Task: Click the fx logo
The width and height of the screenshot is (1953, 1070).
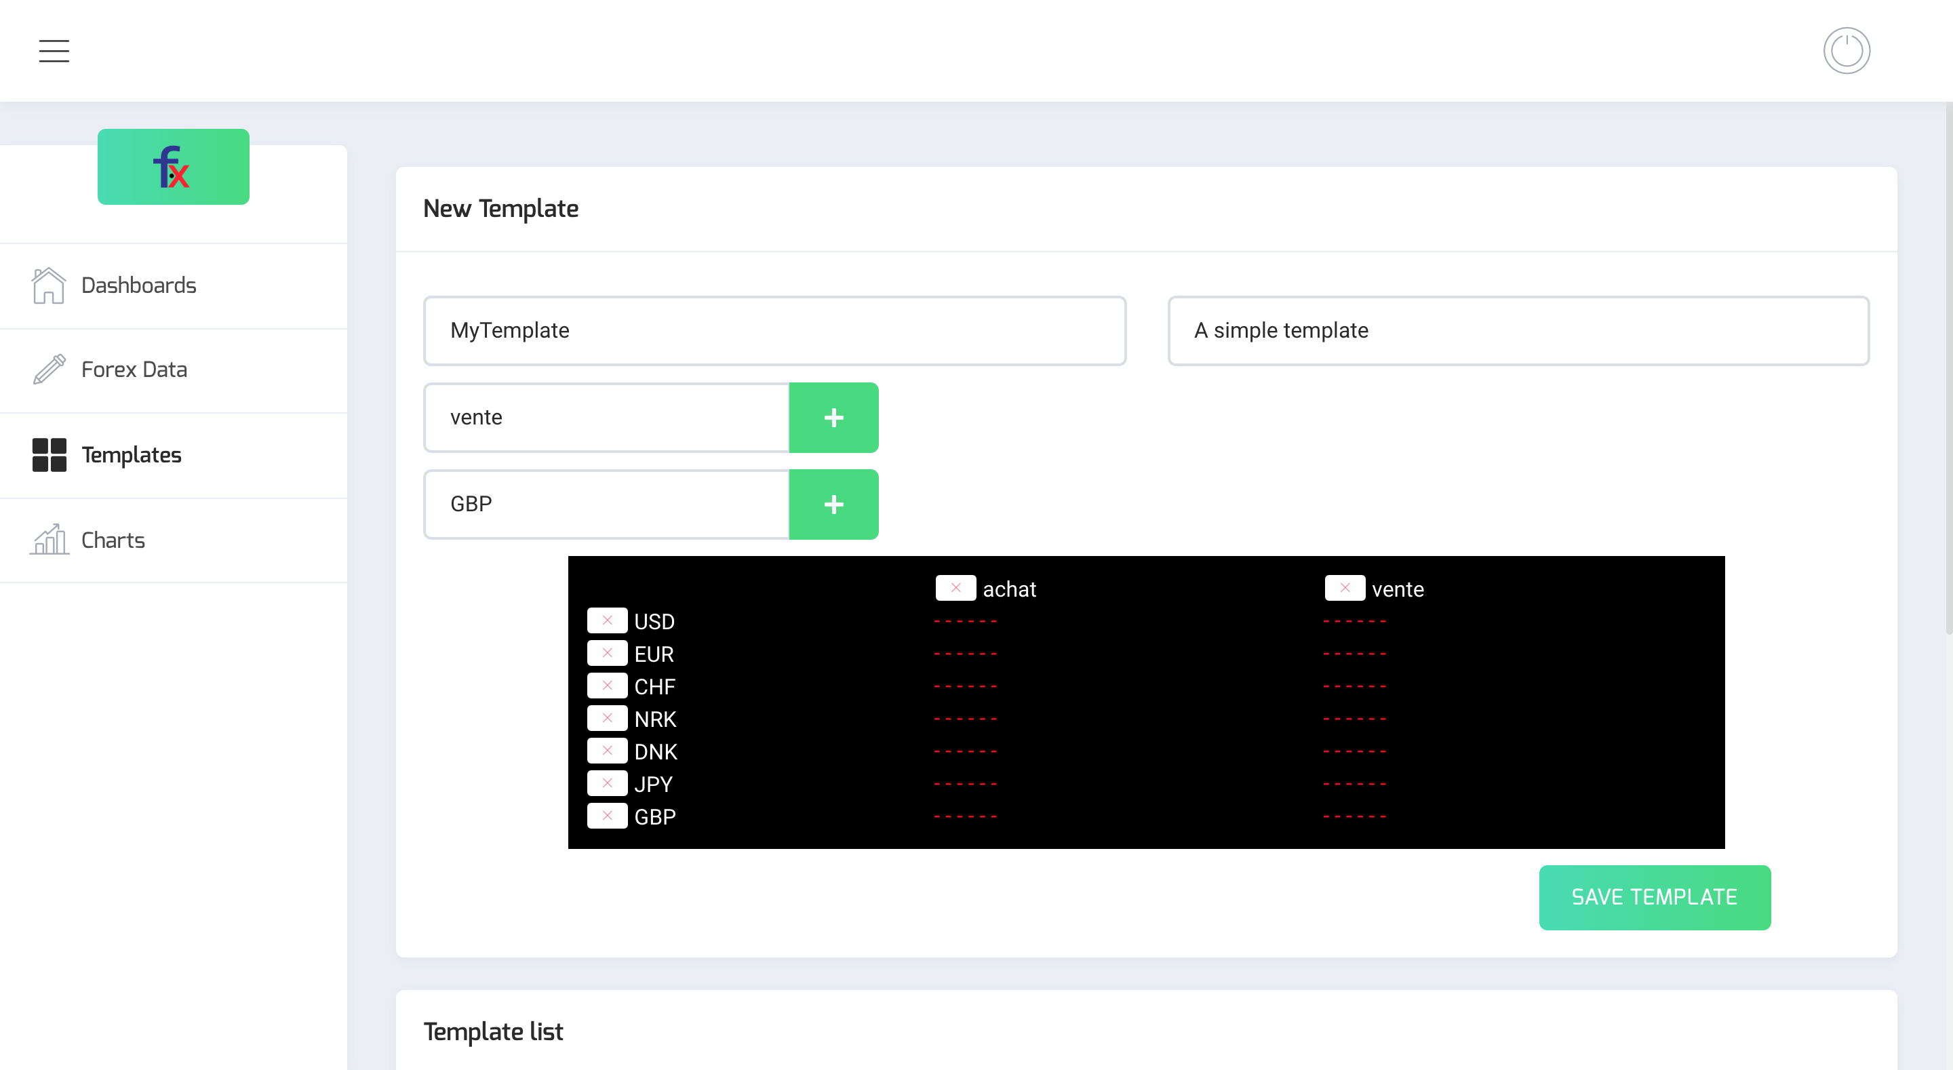Action: click(173, 167)
